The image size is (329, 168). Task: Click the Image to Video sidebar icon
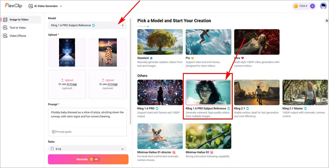(x=5, y=20)
